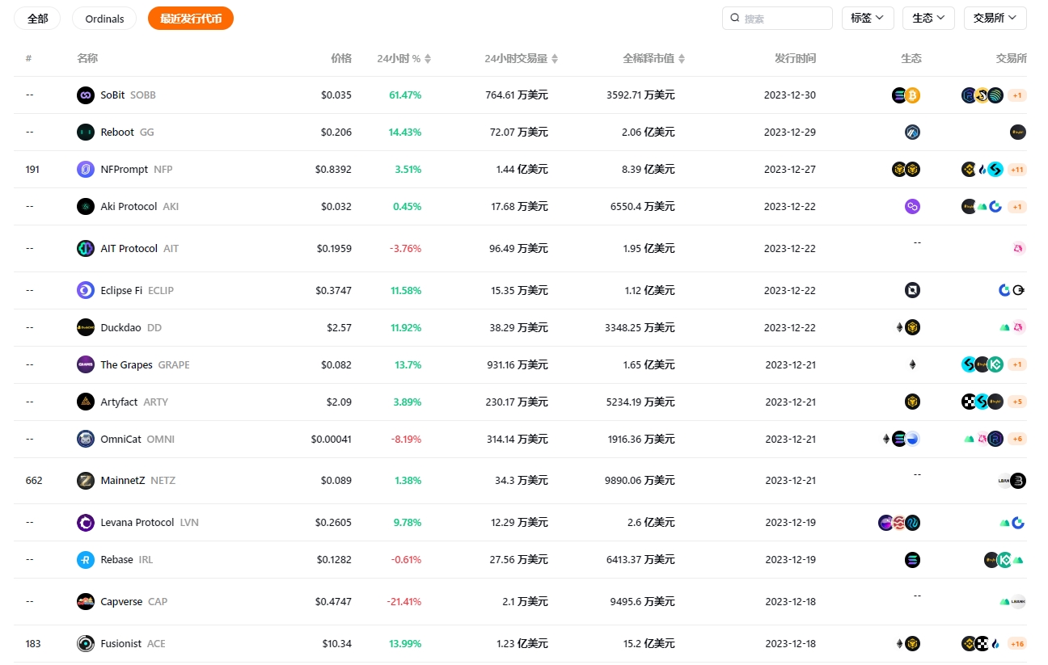The image size is (1048, 665).
Task: Click the OmniCat coin logo
Action: [86, 440]
